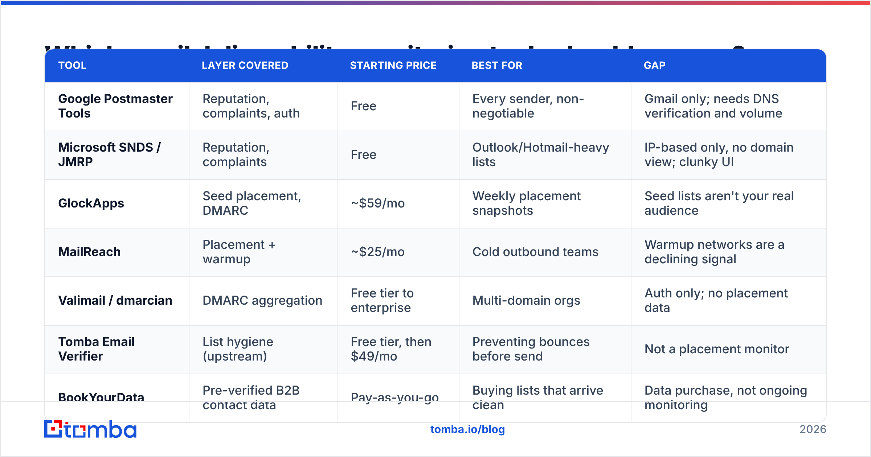Click the TOOL column header

point(73,65)
